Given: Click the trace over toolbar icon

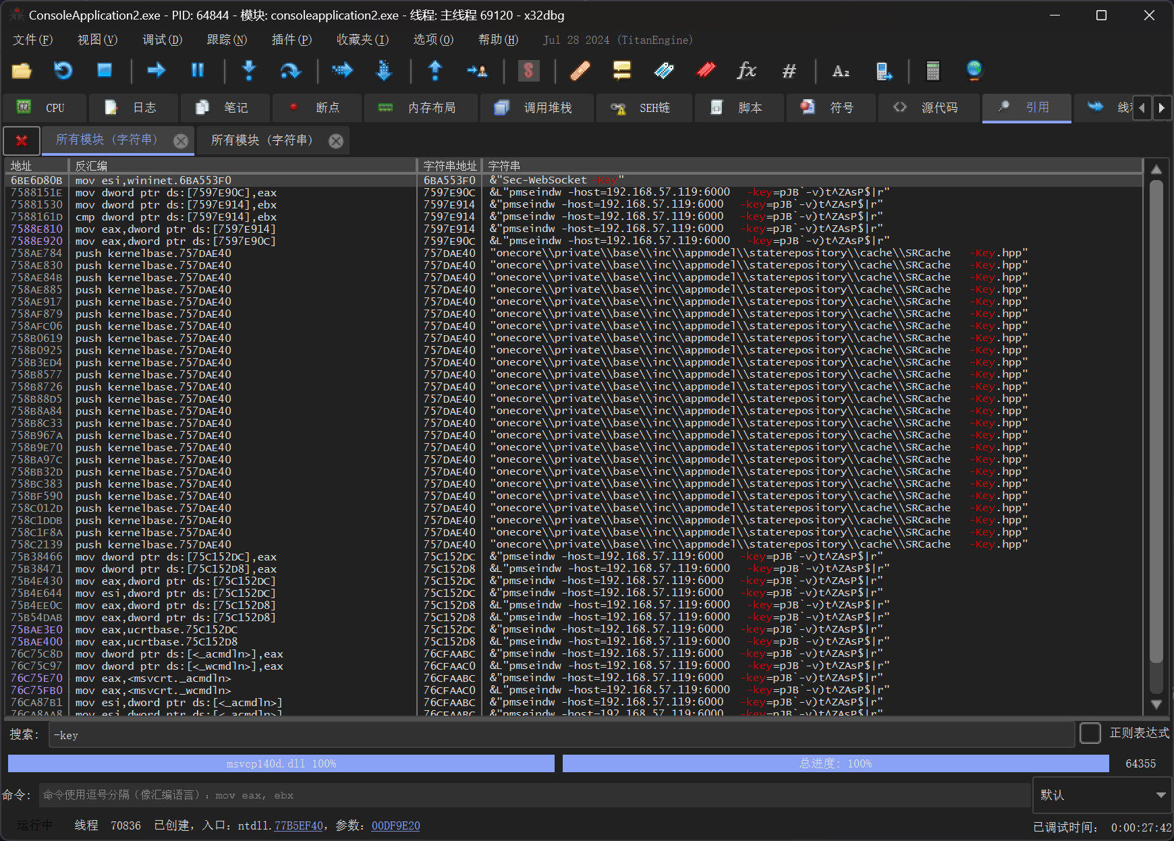Looking at the screenshot, I should (384, 70).
